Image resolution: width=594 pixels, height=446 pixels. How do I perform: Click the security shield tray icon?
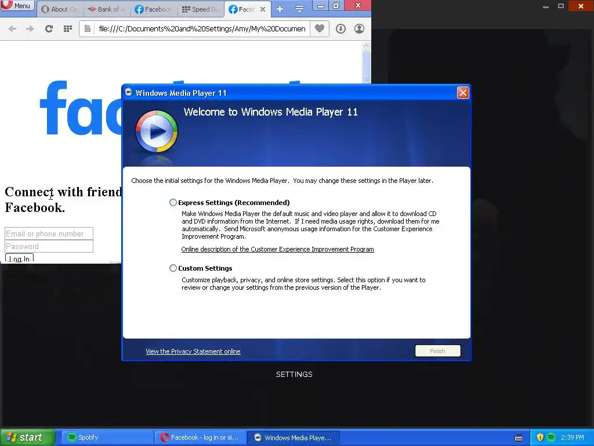[x=540, y=437]
